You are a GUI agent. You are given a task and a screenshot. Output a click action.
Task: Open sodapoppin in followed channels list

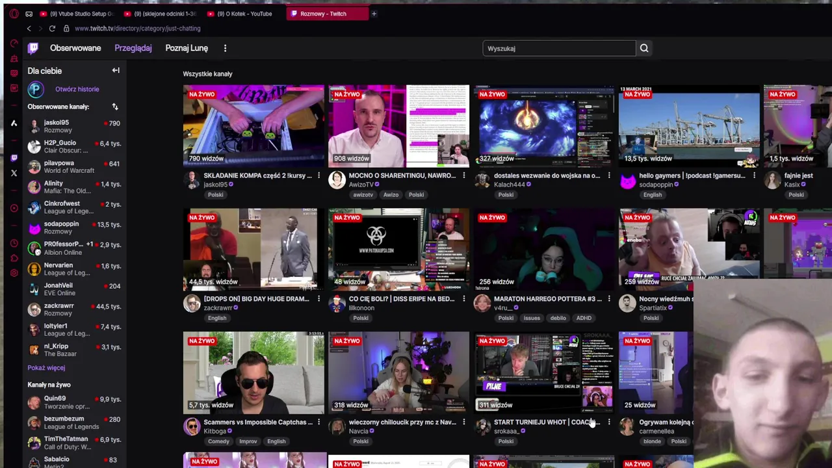point(74,227)
